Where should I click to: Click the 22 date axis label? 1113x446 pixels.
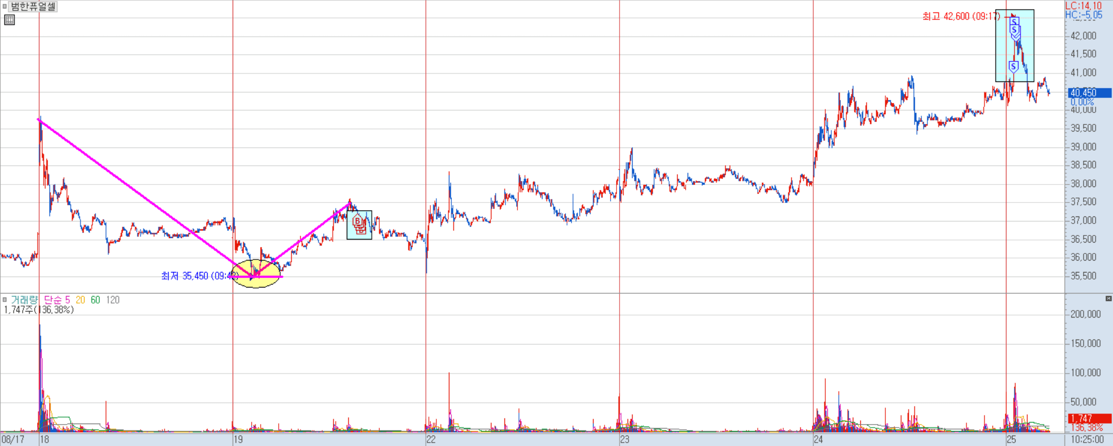(431, 439)
